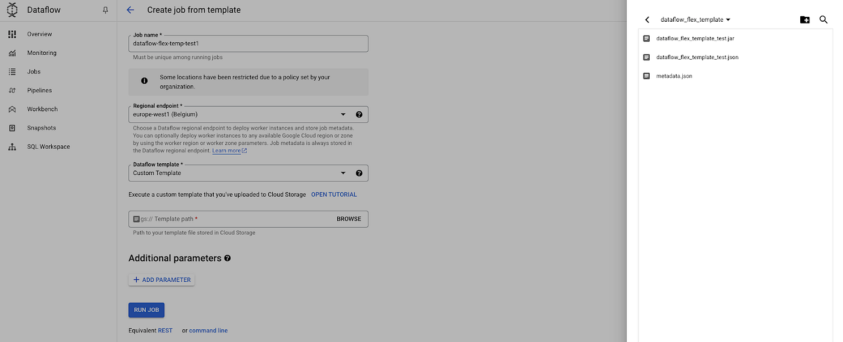Click the Jobs list icon
Viewport: 843px width, 342px height.
[12, 72]
